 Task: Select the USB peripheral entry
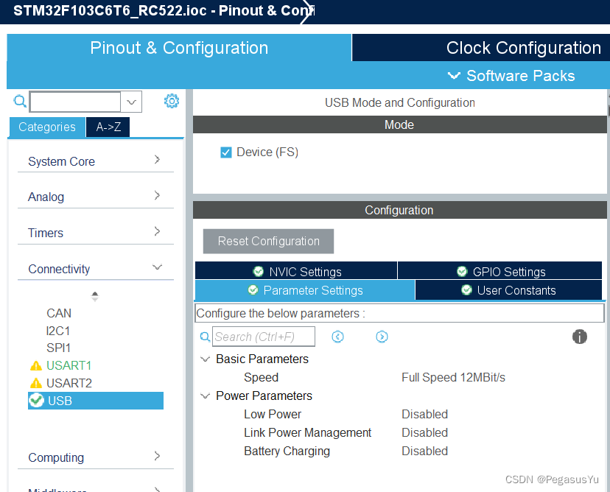pos(96,401)
